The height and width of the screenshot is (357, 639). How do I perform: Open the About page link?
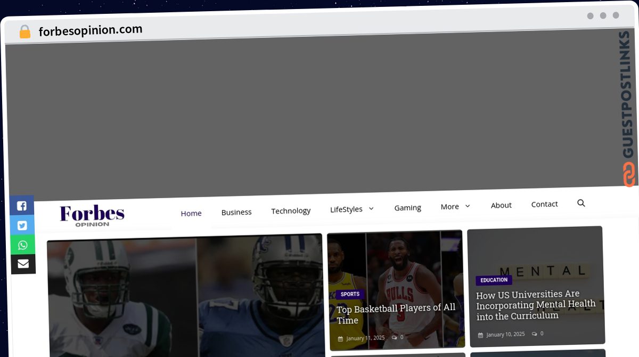pyautogui.click(x=501, y=205)
